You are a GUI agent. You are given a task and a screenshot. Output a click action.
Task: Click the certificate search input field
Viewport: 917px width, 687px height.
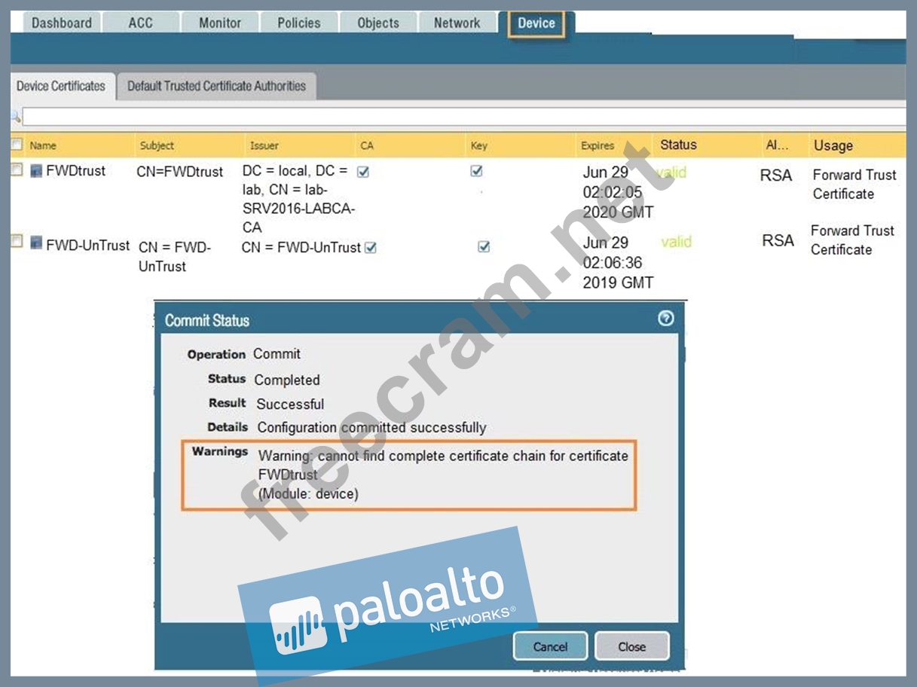pyautogui.click(x=452, y=117)
